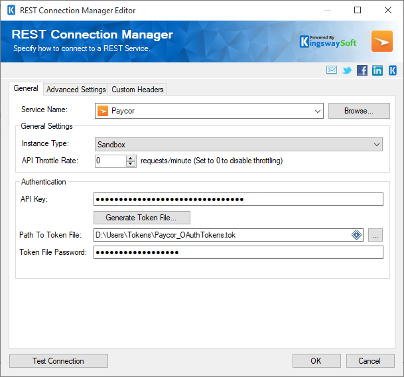The height and width of the screenshot is (377, 404).
Task: Click the orange Paycor service icon
Action: pos(103,111)
